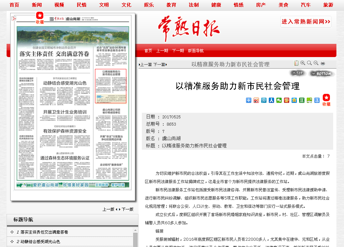Share article to Douban (豆 icon)

coord(302,100)
